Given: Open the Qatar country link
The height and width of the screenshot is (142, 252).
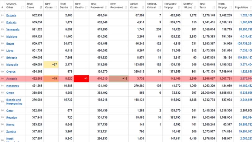Looking at the screenshot, I should click(10, 111).
